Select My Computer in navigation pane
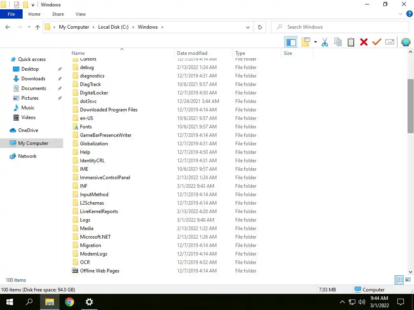Image resolution: width=414 pixels, height=310 pixels. click(x=33, y=143)
